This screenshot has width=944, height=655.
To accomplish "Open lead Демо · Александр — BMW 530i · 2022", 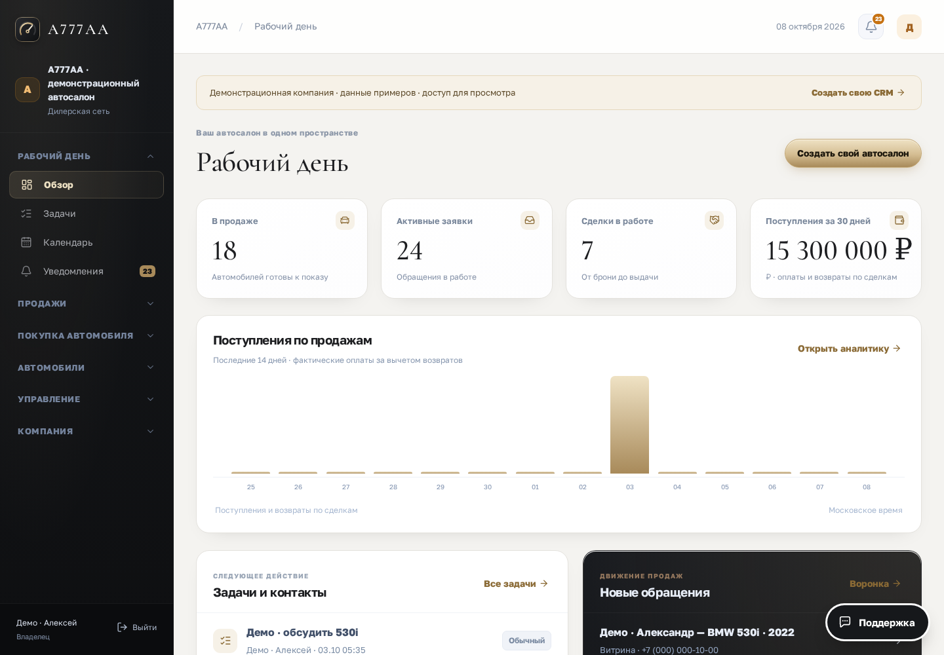I will pos(697,633).
